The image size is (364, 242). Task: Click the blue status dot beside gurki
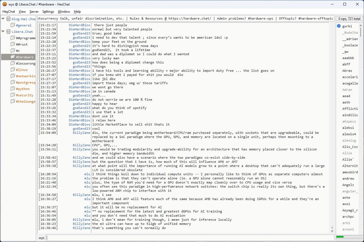click(x=339, y=26)
